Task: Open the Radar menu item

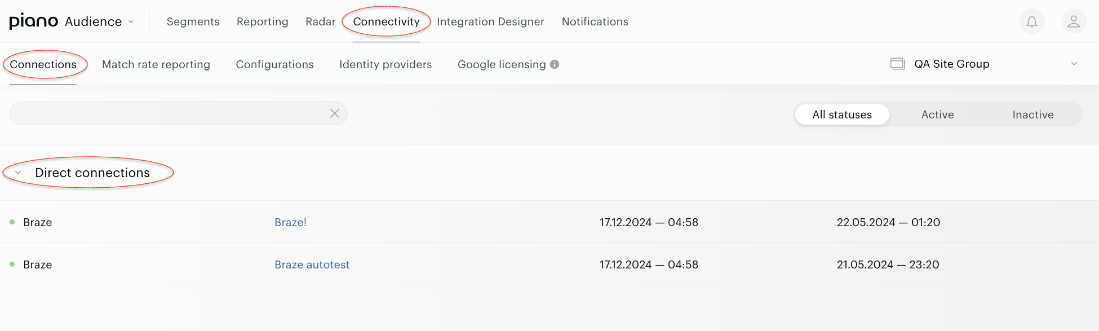Action: point(320,21)
